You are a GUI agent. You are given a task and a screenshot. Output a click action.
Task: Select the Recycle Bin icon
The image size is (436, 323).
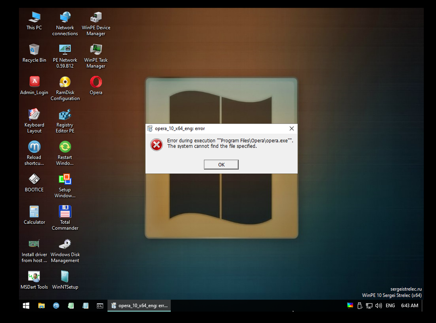(x=34, y=53)
